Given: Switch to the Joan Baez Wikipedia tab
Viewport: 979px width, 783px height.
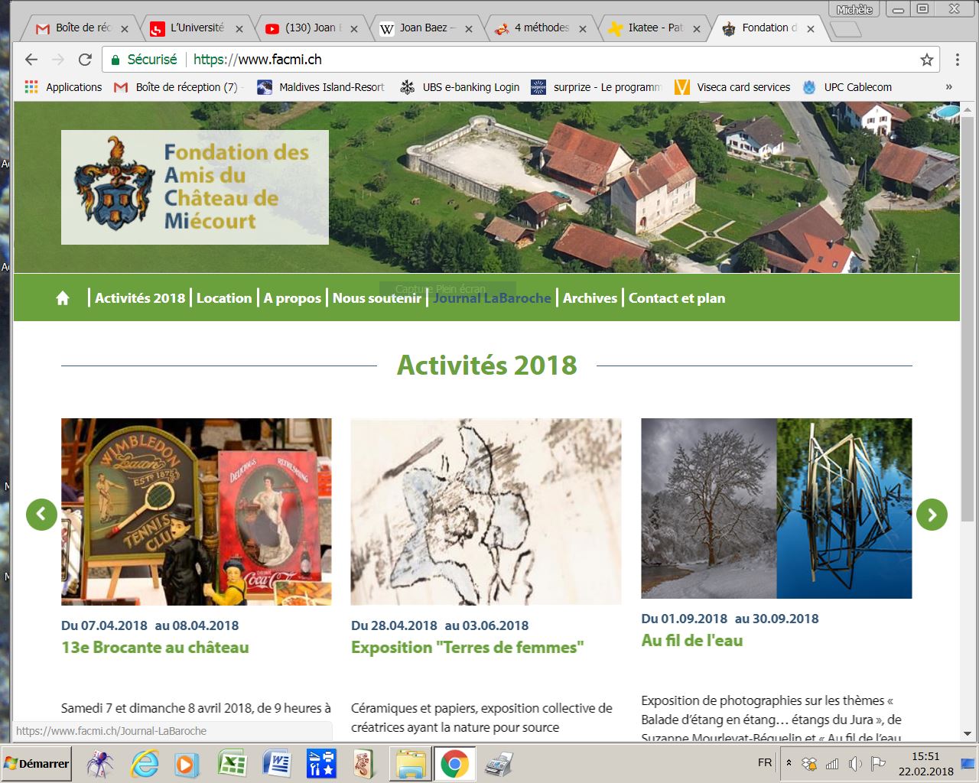Looking at the screenshot, I should (x=426, y=28).
